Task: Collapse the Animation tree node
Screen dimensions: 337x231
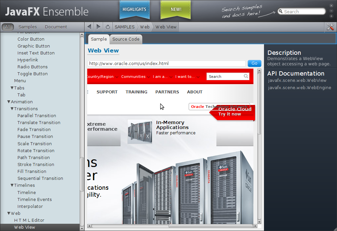Action: [x=9, y=102]
